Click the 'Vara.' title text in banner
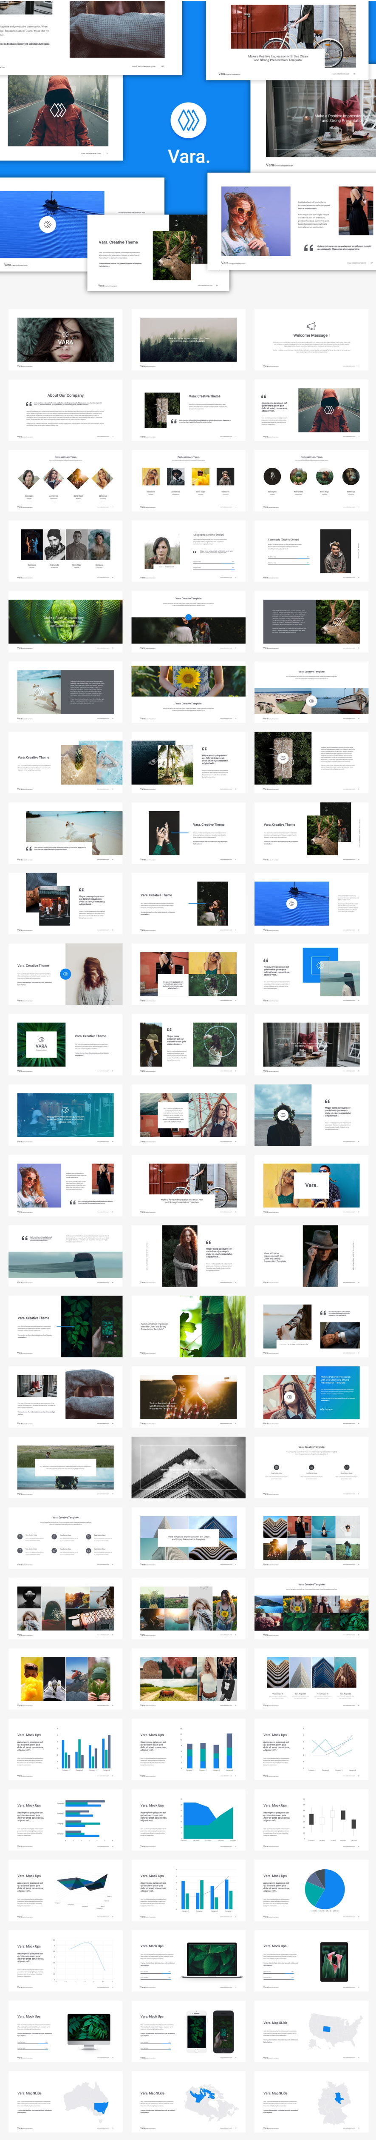This screenshot has height=2140, width=376. (188, 156)
